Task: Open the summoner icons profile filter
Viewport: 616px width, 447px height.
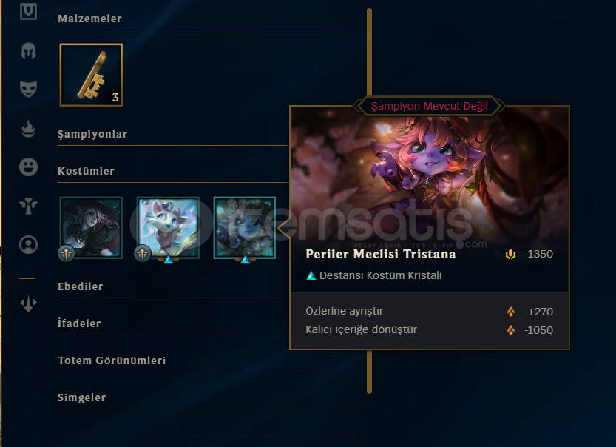Action: point(28,244)
